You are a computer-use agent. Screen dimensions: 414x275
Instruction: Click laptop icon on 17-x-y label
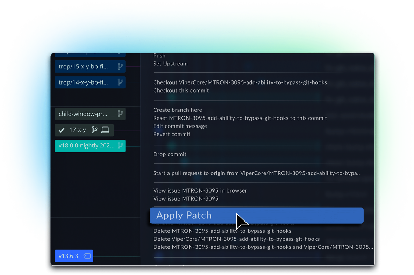pos(105,130)
